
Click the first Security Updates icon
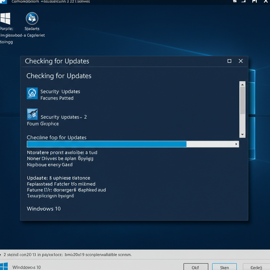[32, 93]
